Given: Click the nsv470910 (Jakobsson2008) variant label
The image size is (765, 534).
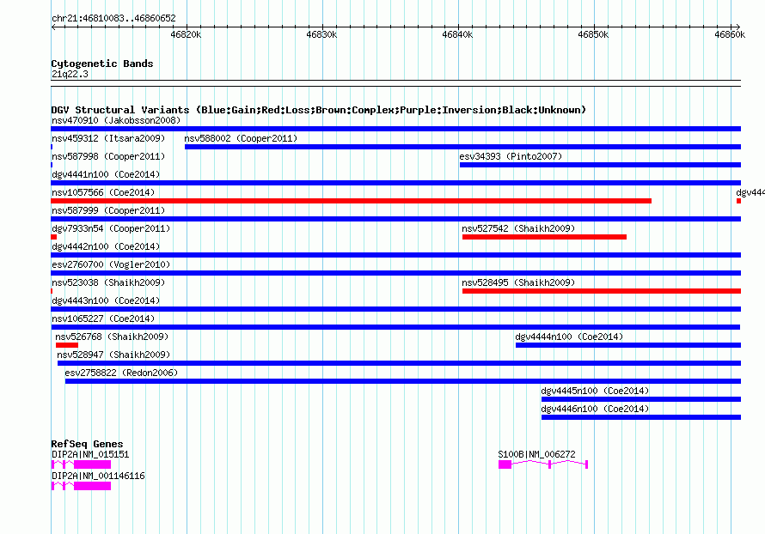Looking at the screenshot, I should [x=116, y=120].
